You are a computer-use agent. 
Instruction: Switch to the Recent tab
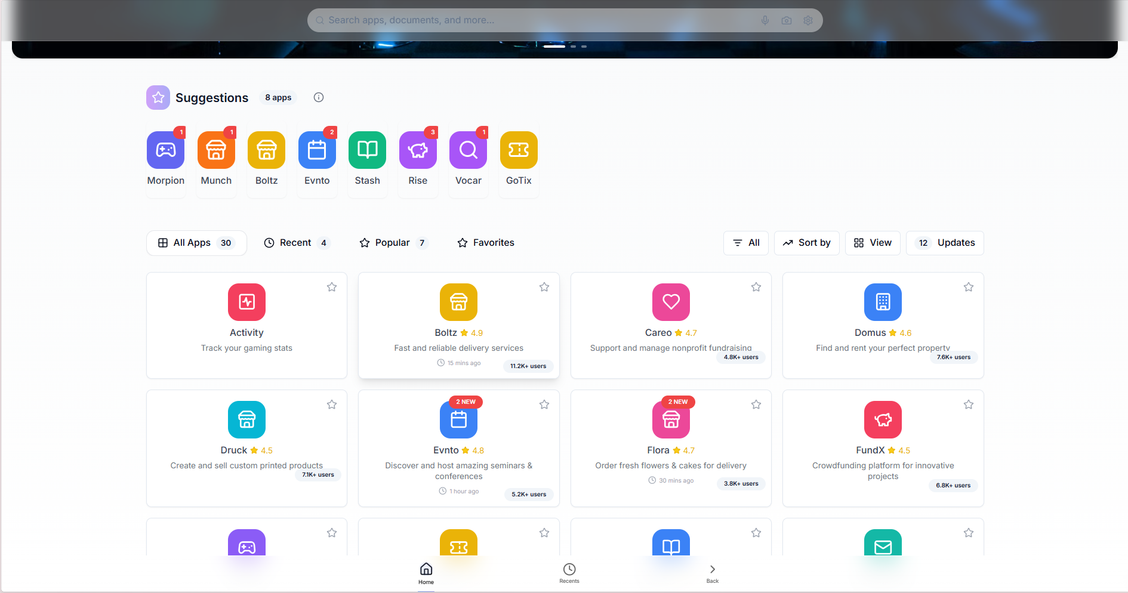pos(297,243)
